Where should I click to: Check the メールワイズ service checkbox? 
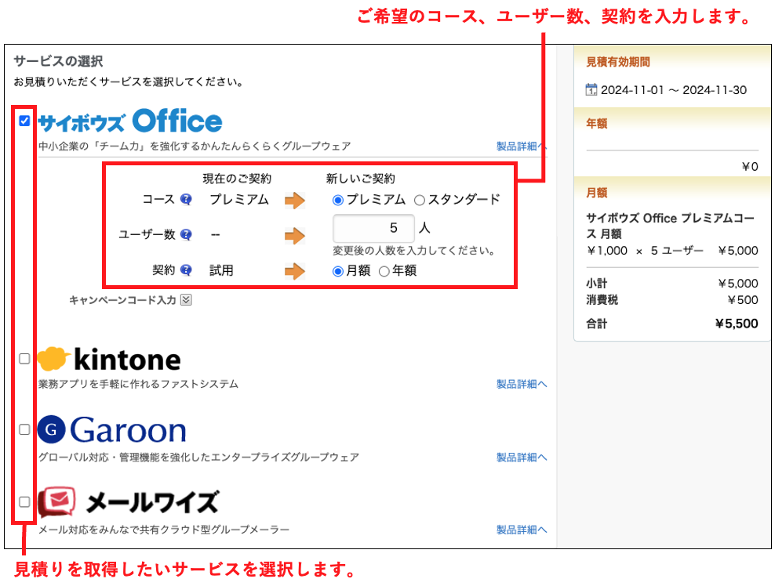click(x=24, y=501)
